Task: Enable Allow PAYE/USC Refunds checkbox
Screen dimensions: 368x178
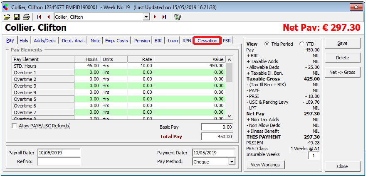Action: [x=15, y=126]
